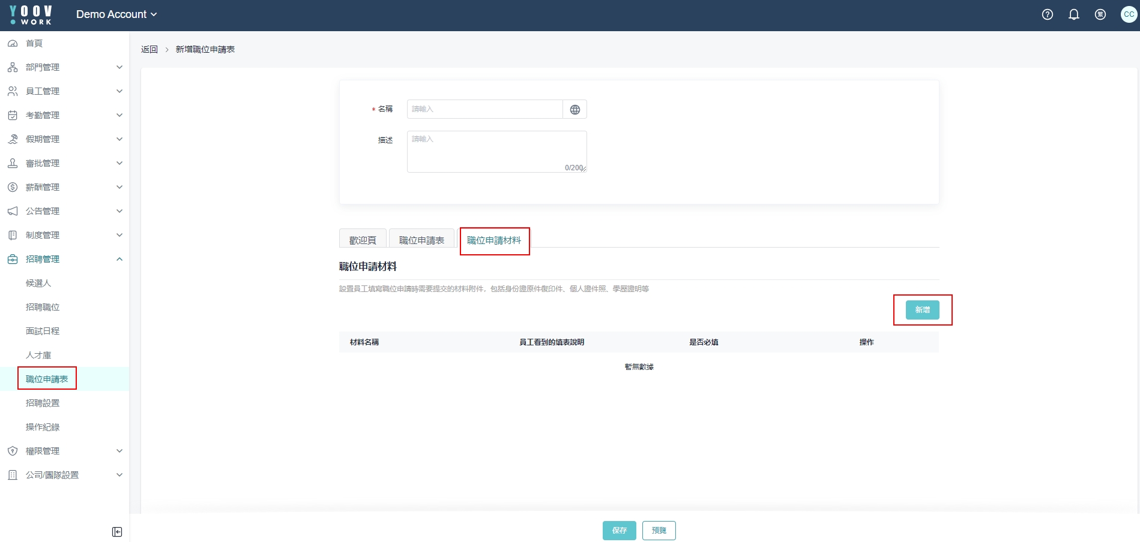Expand the 權限管理 menu
Screen dimensions: 1140x542
click(64, 451)
